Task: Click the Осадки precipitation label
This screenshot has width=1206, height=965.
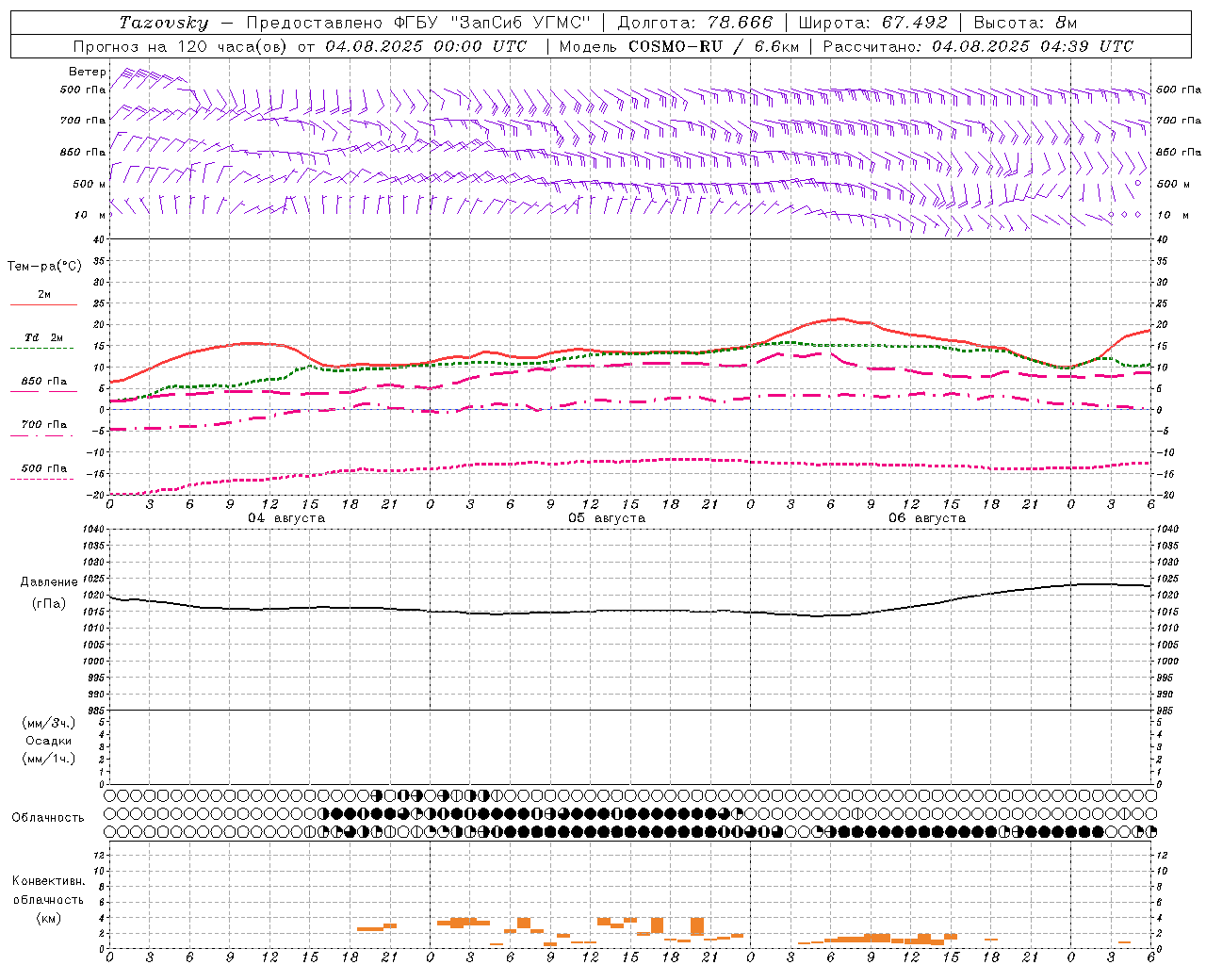Action: pyautogui.click(x=49, y=741)
